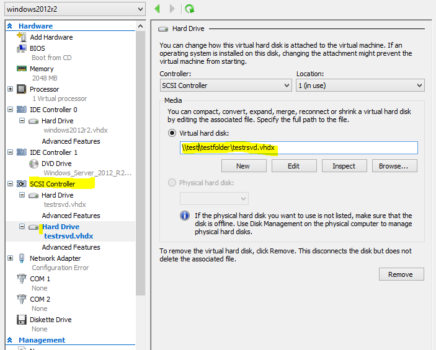Click the green back arrow icon
The height and width of the screenshot is (350, 436).
pos(158,9)
